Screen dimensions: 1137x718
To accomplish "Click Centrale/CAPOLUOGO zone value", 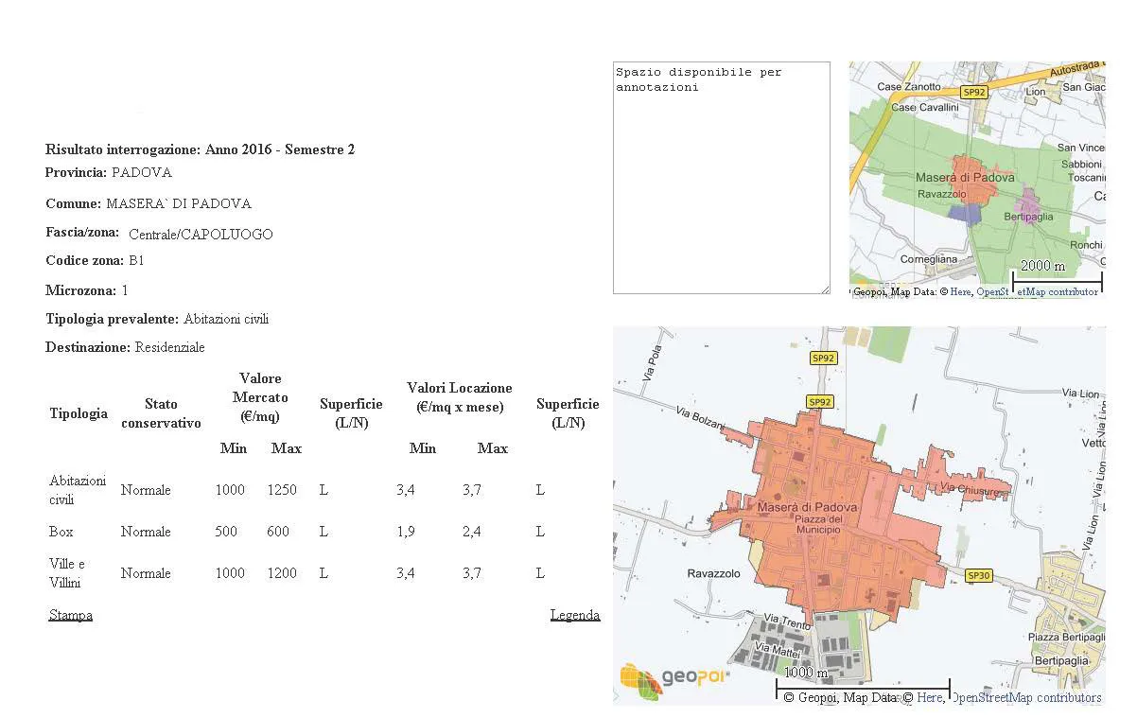I will point(201,234).
